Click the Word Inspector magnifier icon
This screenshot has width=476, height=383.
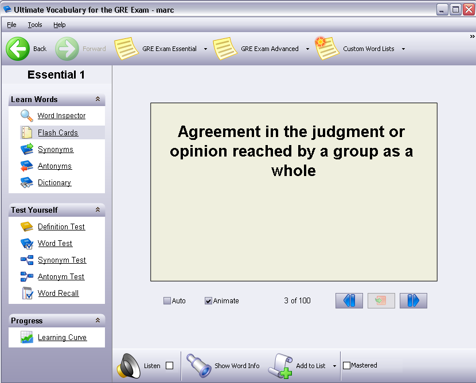coord(27,116)
